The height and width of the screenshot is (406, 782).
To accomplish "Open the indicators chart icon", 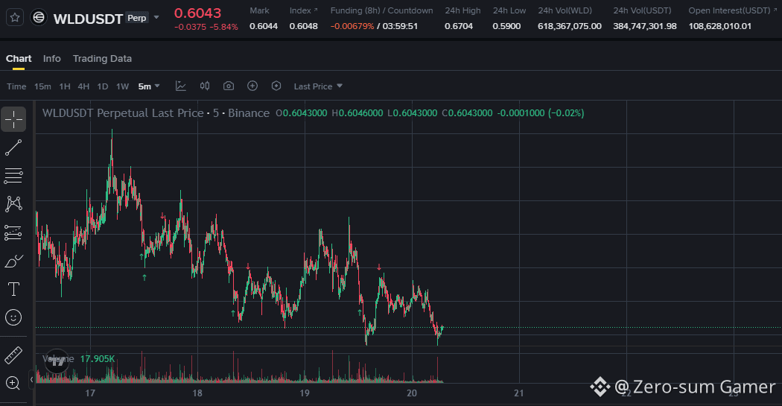I will [180, 86].
